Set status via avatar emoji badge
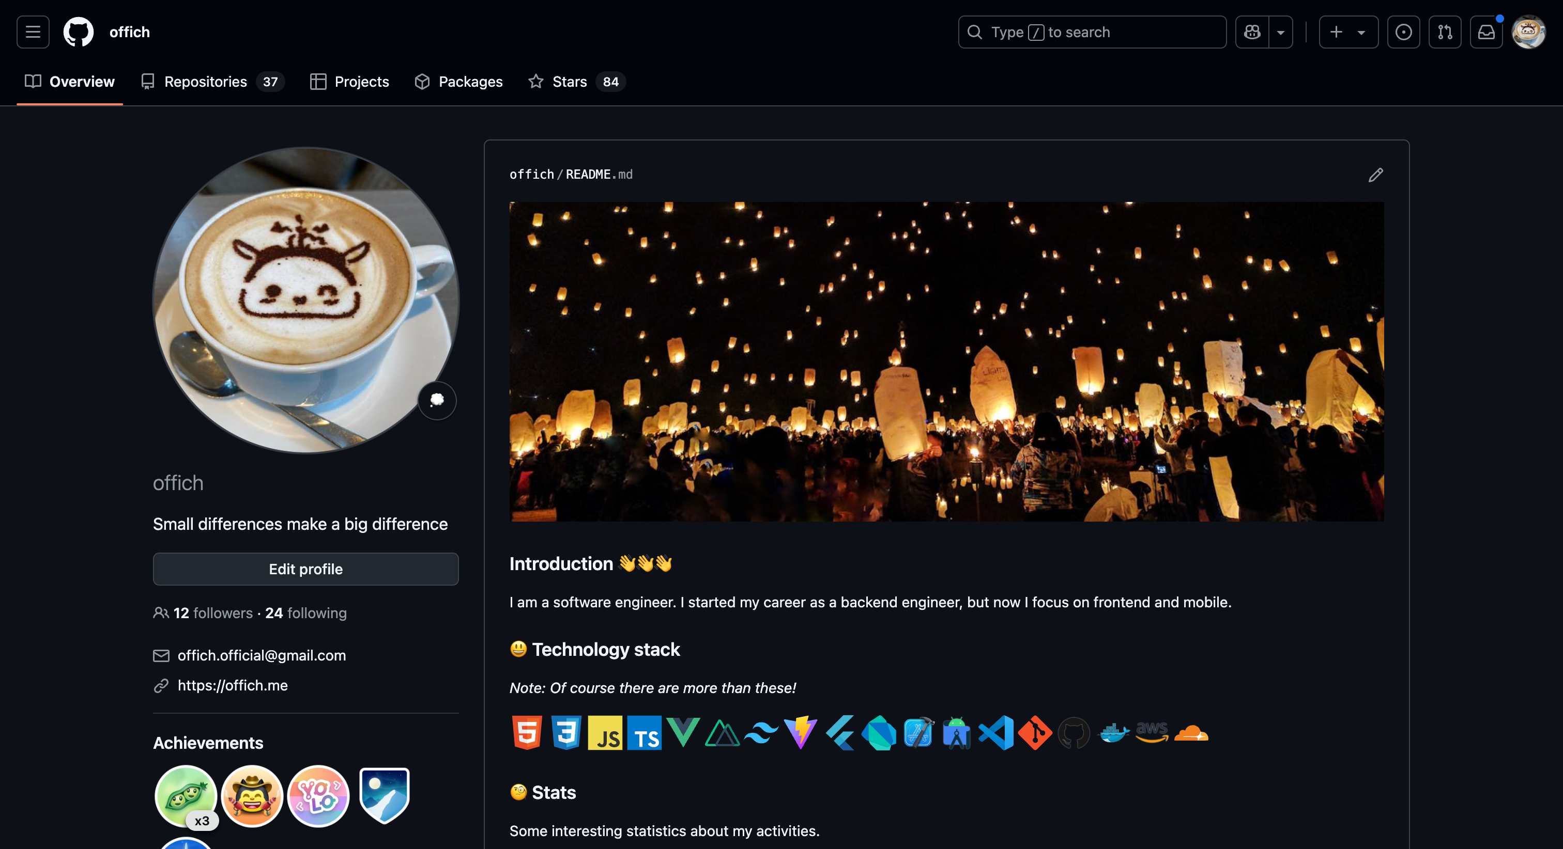The width and height of the screenshot is (1563, 849). point(437,400)
